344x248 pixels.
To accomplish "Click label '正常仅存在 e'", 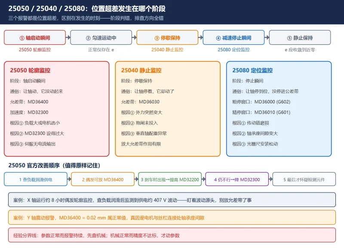I will click(101, 50).
